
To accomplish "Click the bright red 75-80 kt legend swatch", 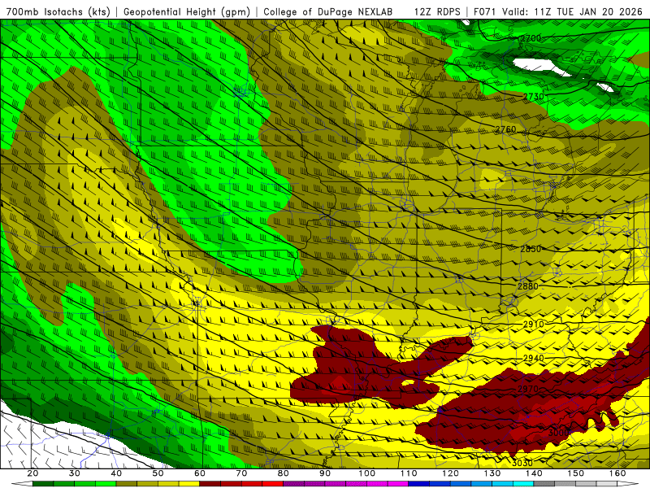I will point(273,484).
